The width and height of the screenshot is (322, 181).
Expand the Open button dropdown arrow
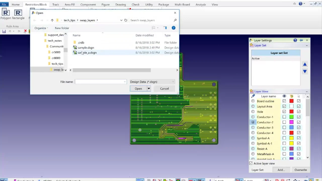(149, 88)
